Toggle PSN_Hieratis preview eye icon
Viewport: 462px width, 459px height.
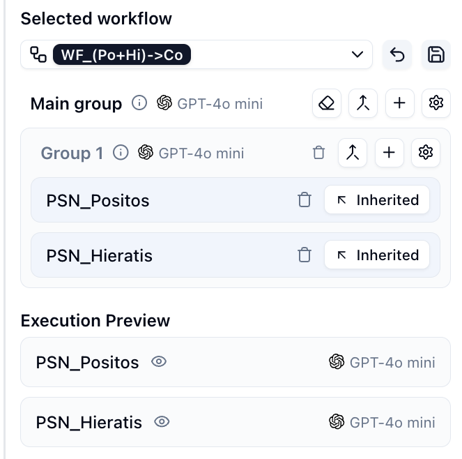point(162,422)
